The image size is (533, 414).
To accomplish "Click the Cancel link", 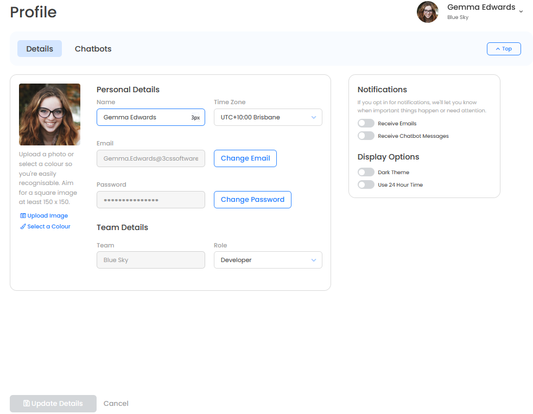I will [x=116, y=404].
